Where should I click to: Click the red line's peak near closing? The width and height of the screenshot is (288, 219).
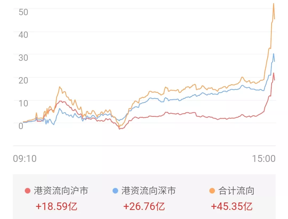pos(274,73)
